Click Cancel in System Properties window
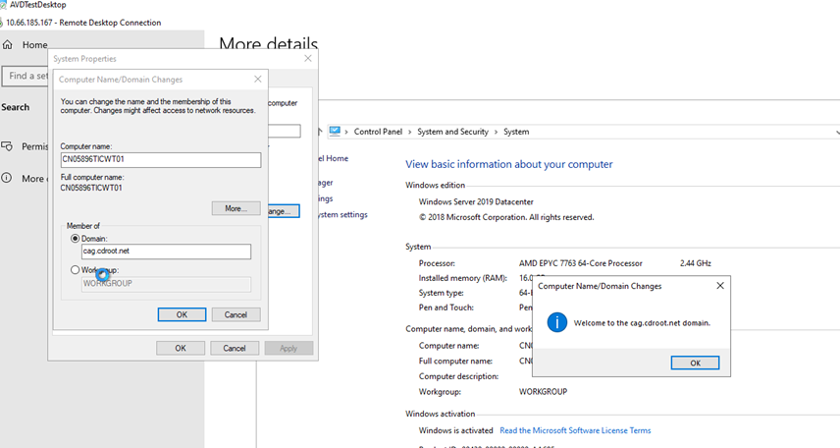 235,348
